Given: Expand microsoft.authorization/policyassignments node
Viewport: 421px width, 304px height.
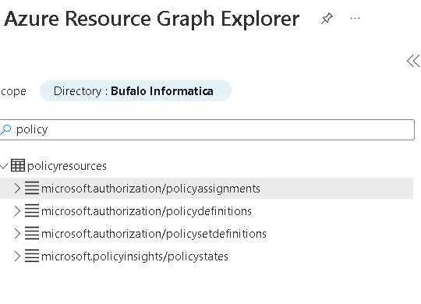Looking at the screenshot, I should pyautogui.click(x=17, y=189).
